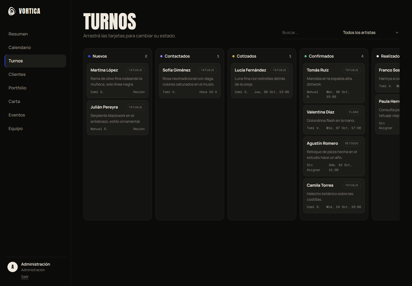Screen dimensions: 412x286
Task: Select the Turnos sidebar item
Action: coord(35,61)
